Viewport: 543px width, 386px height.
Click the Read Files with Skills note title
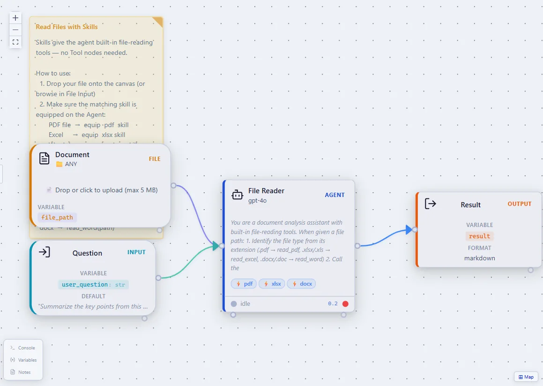pyautogui.click(x=67, y=27)
